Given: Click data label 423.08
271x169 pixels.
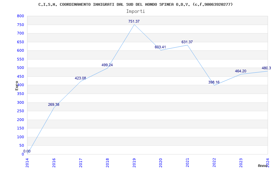Looking at the screenshot, I should tap(80, 78).
